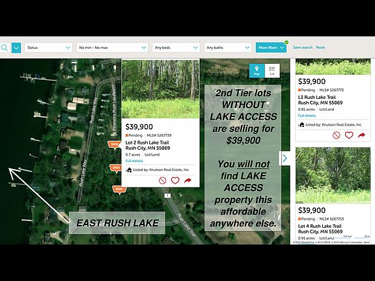Click the share arrow on the L3 Rush Lake Trail listing

pos(361,135)
